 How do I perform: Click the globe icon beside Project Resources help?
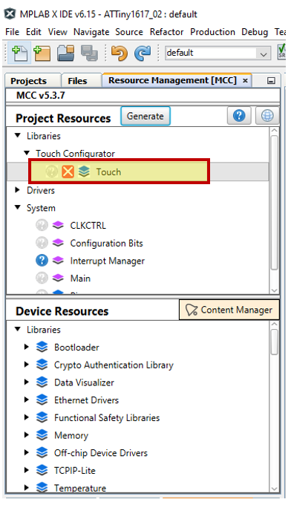pyautogui.click(x=267, y=116)
